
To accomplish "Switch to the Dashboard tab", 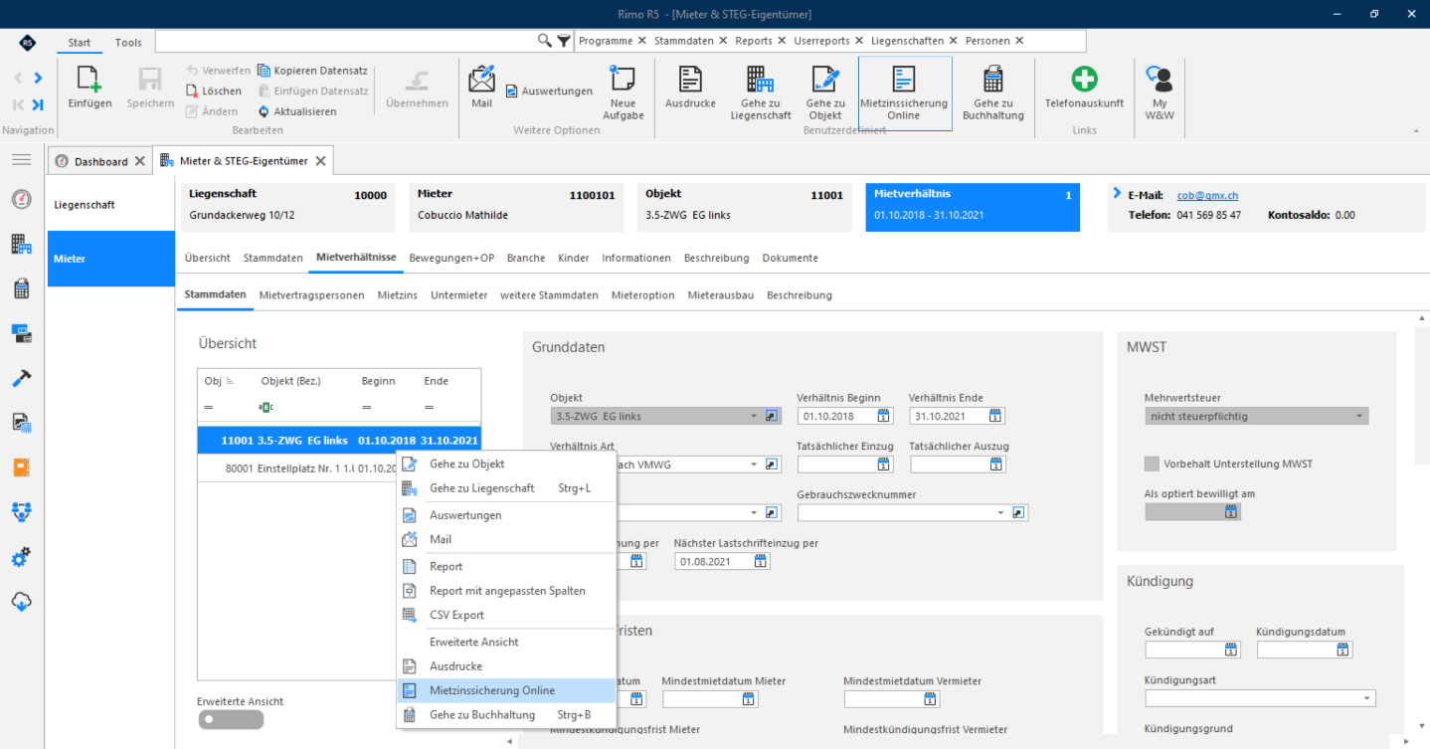I will (100, 161).
